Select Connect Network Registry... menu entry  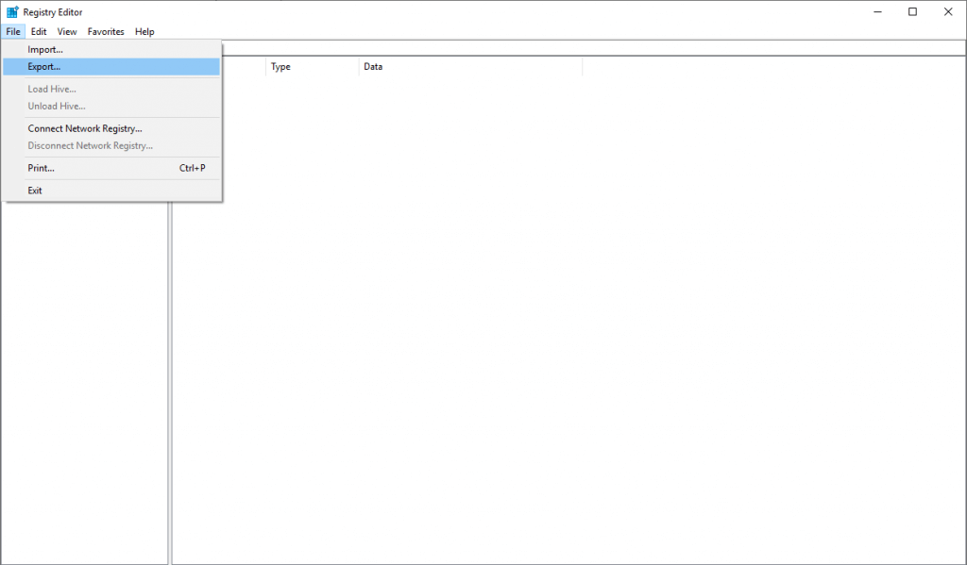(x=111, y=128)
